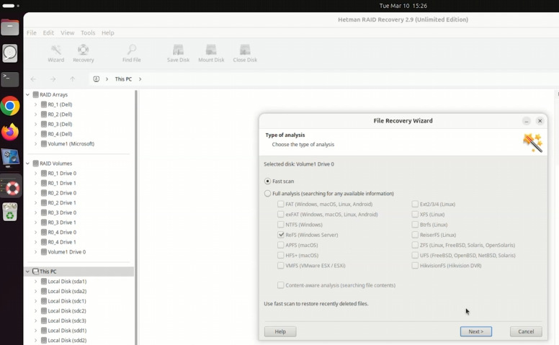The width and height of the screenshot is (559, 345).
Task: Collapse the RAID Arrays group
Action: pyautogui.click(x=28, y=95)
